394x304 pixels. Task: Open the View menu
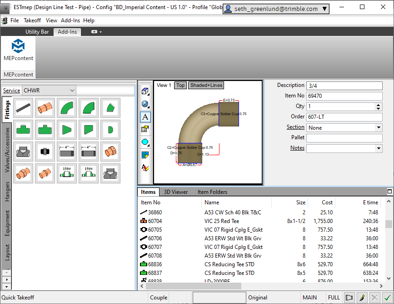coord(51,20)
